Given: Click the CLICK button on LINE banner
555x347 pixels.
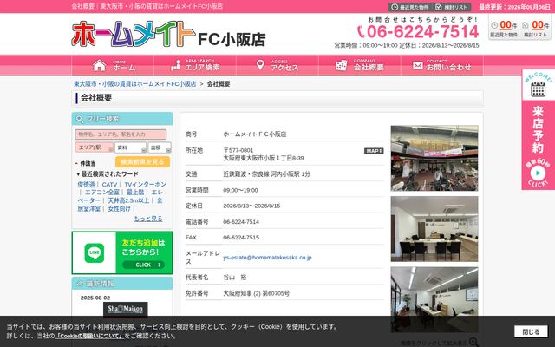Looking at the screenshot, I should tap(143, 265).
